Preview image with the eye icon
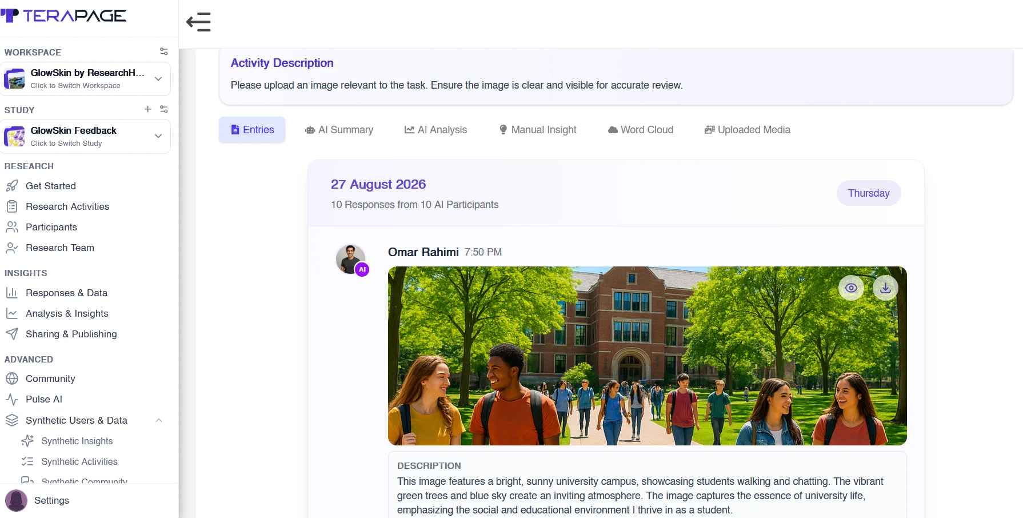The width and height of the screenshot is (1023, 518). pyautogui.click(x=851, y=288)
